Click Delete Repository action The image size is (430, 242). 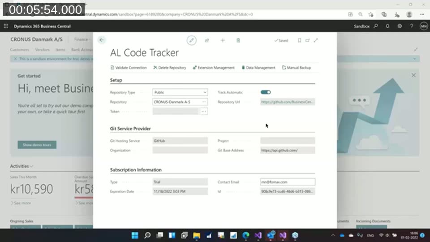coord(169,68)
